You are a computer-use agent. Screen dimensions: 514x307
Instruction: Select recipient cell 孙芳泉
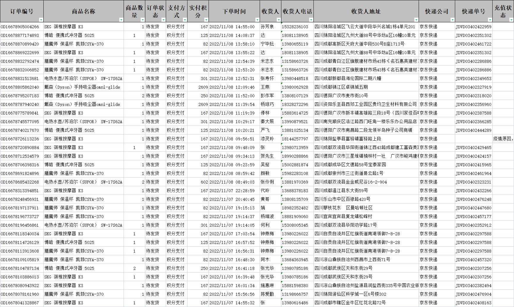coord(270,27)
